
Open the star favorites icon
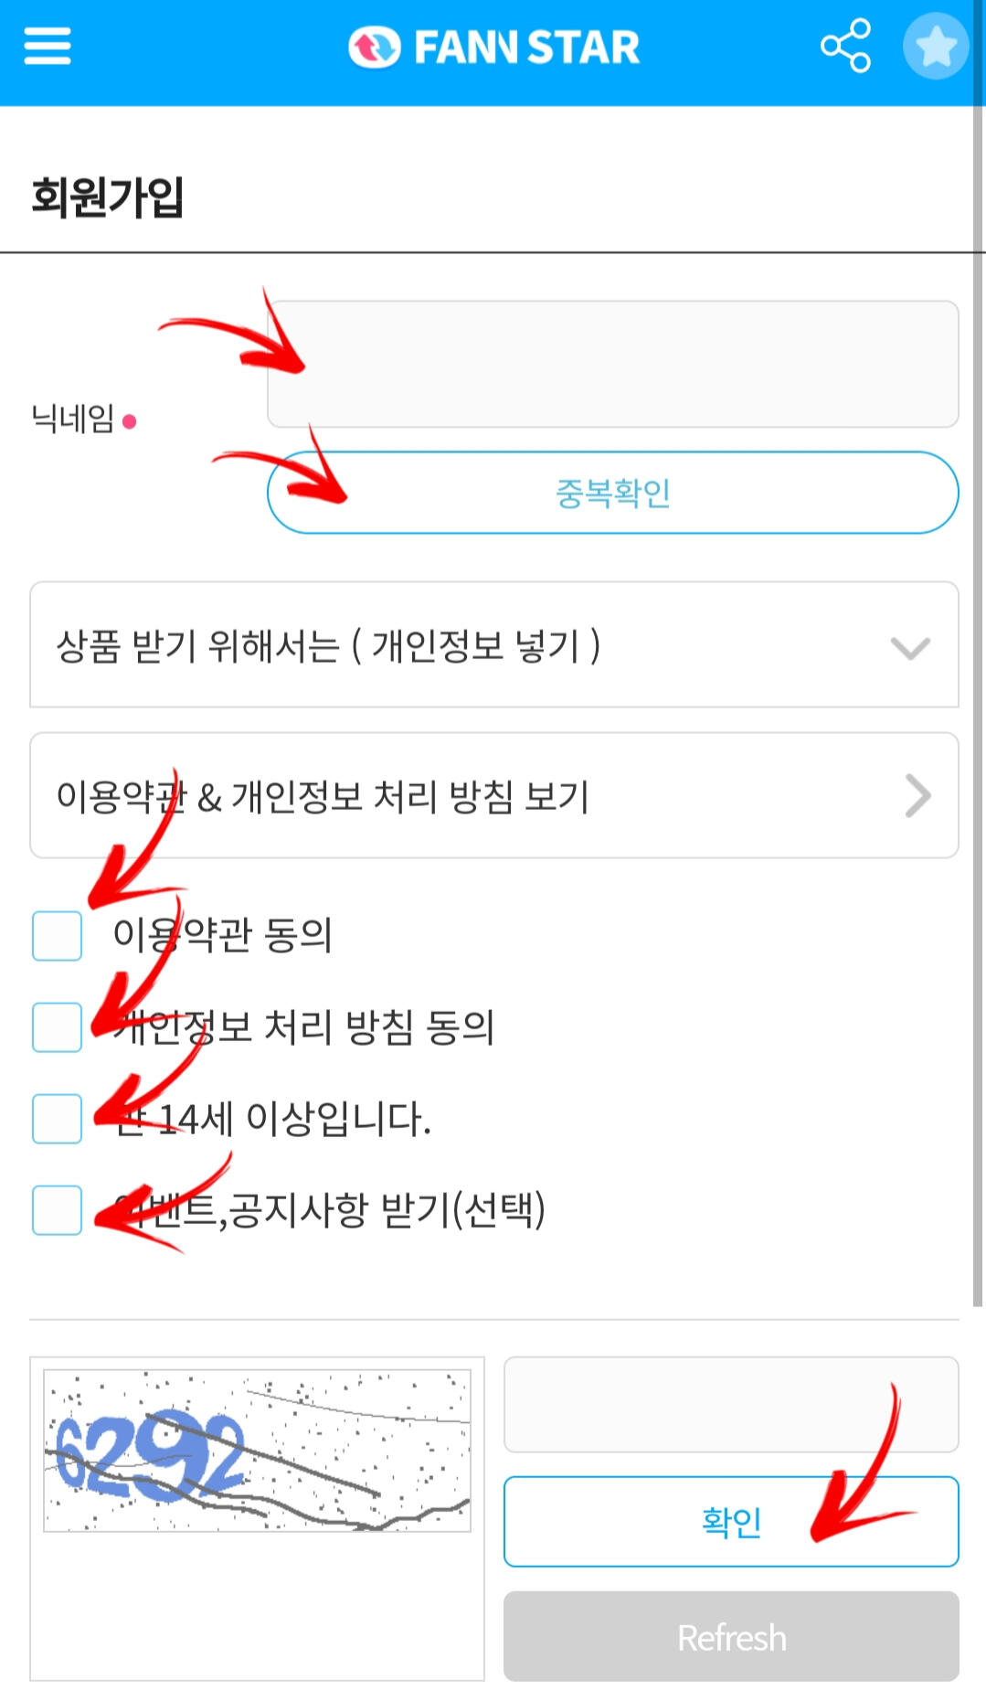click(936, 46)
